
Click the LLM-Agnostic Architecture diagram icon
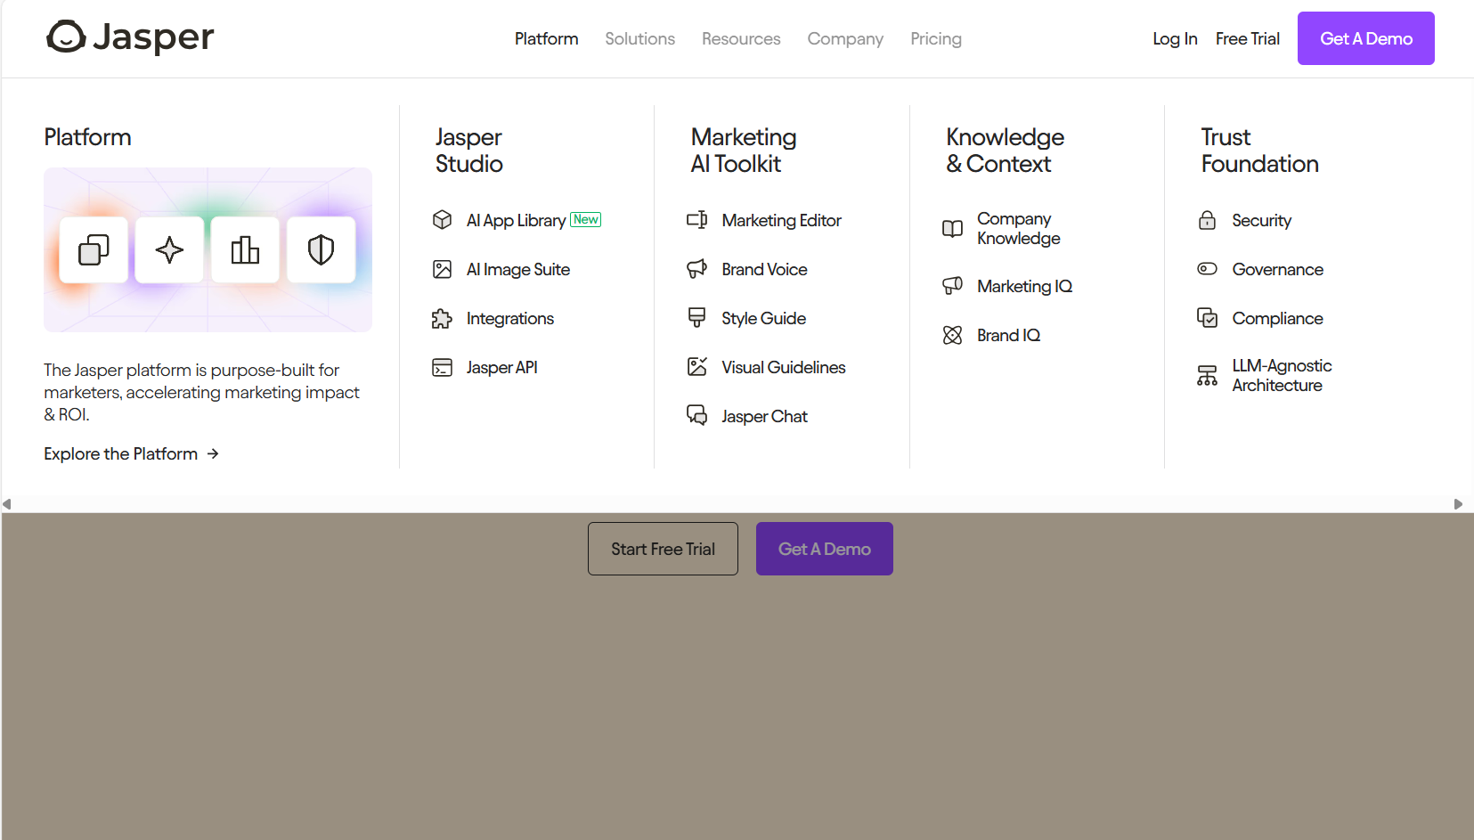tap(1207, 375)
